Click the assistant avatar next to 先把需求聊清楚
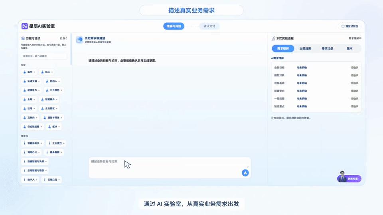The image size is (383, 215). point(79,40)
